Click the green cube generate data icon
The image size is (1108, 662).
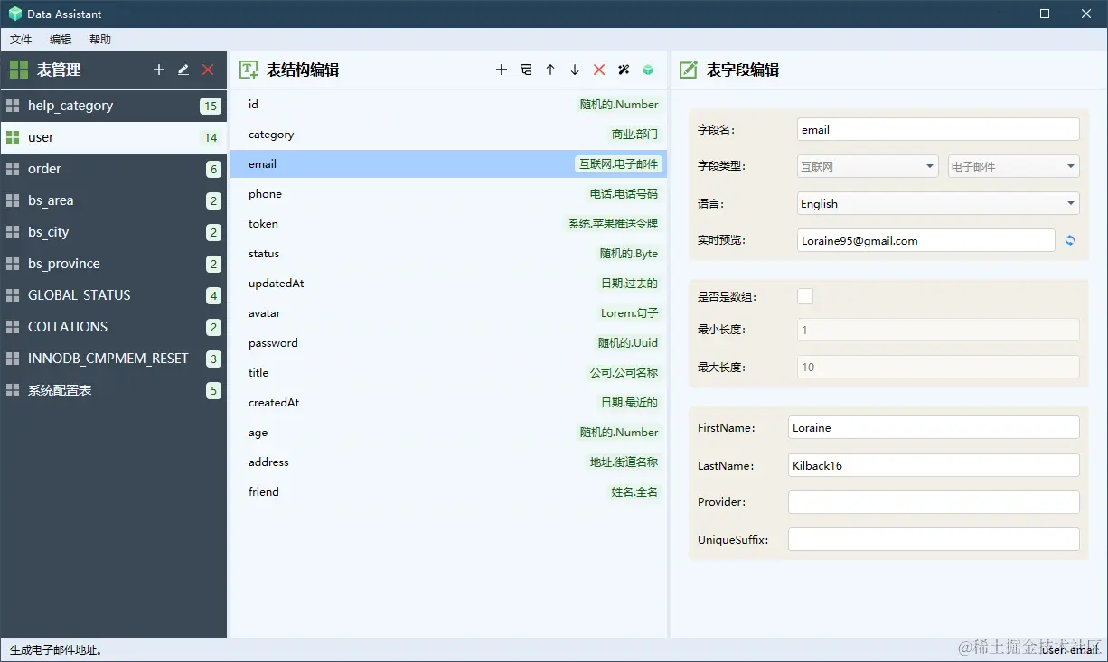pyautogui.click(x=648, y=70)
